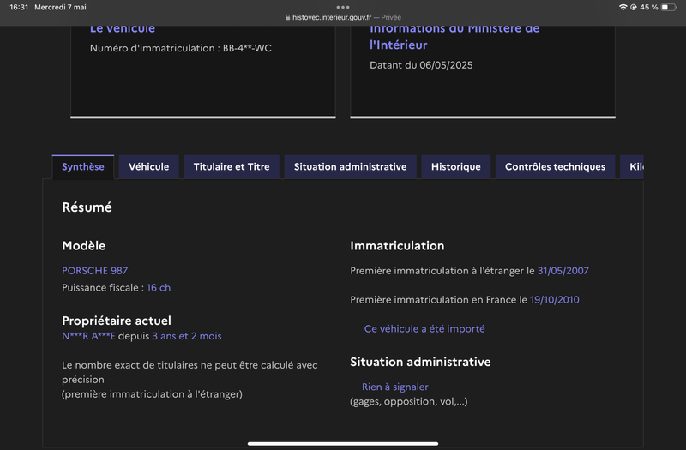Screen dimensions: 686x450
Task: Tap the 'Le véhicule' card title
Action: click(123, 29)
